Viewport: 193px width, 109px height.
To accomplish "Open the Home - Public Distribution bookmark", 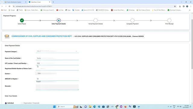I will (31, 10).
